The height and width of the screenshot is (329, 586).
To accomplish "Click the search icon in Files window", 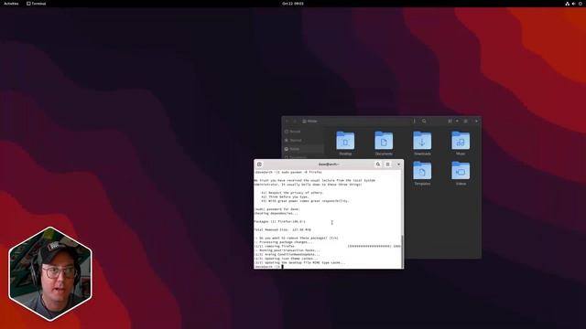I will pos(424,121).
